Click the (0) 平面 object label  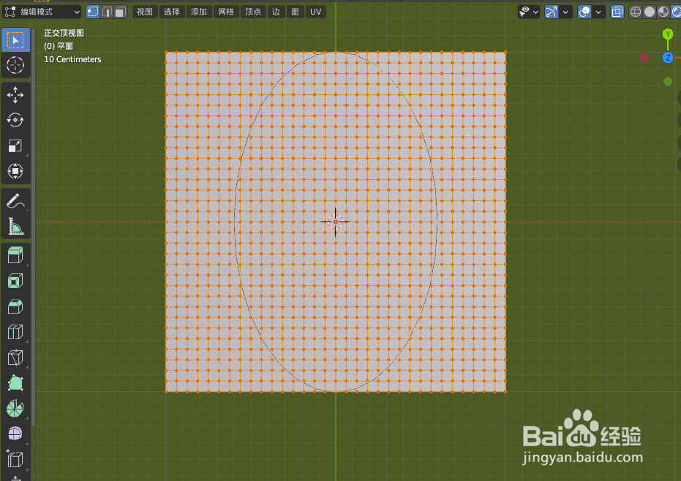pos(59,46)
